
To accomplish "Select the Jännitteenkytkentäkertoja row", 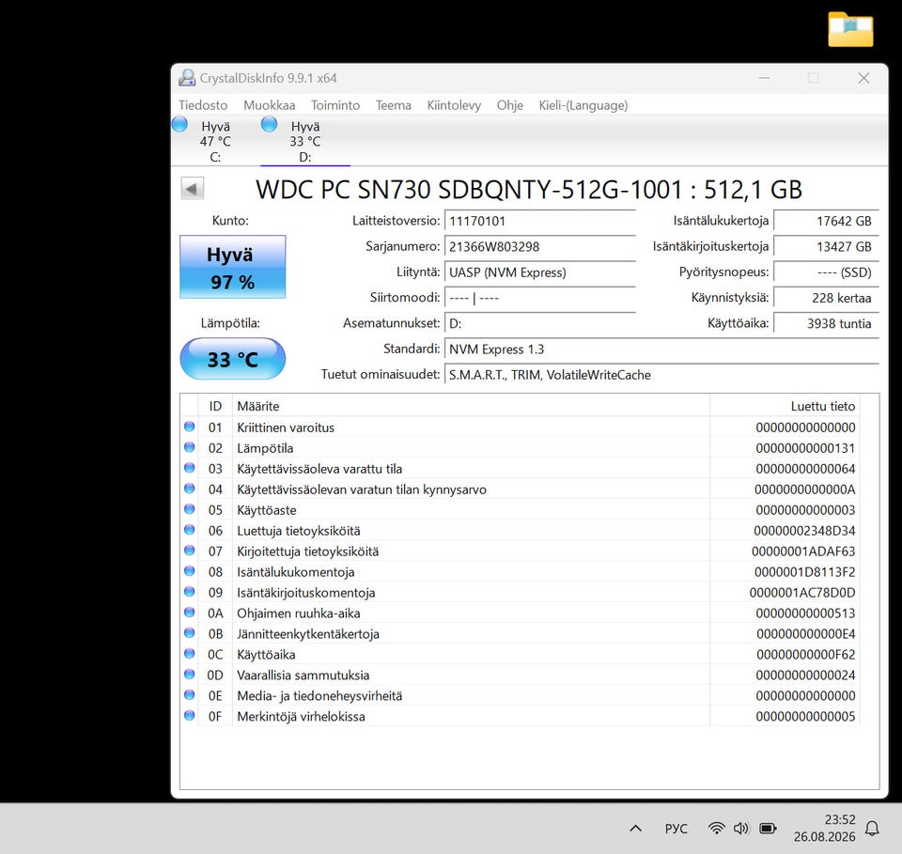I will pos(520,634).
